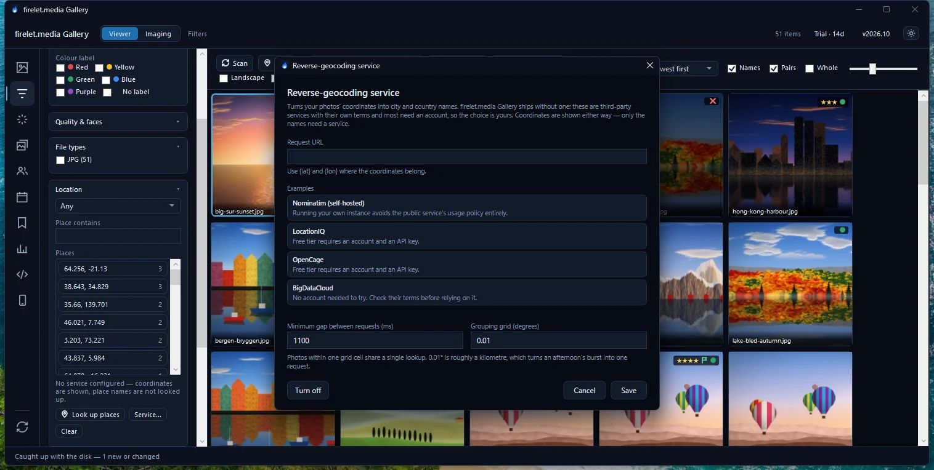Click the Place contains text field
The image size is (934, 470).
click(x=118, y=236)
